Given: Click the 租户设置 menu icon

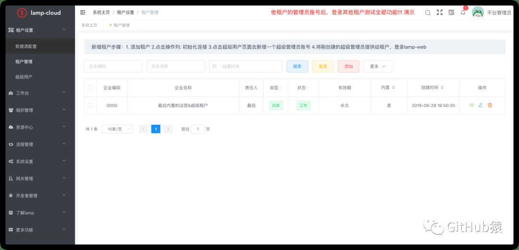Looking at the screenshot, I should (x=11, y=30).
